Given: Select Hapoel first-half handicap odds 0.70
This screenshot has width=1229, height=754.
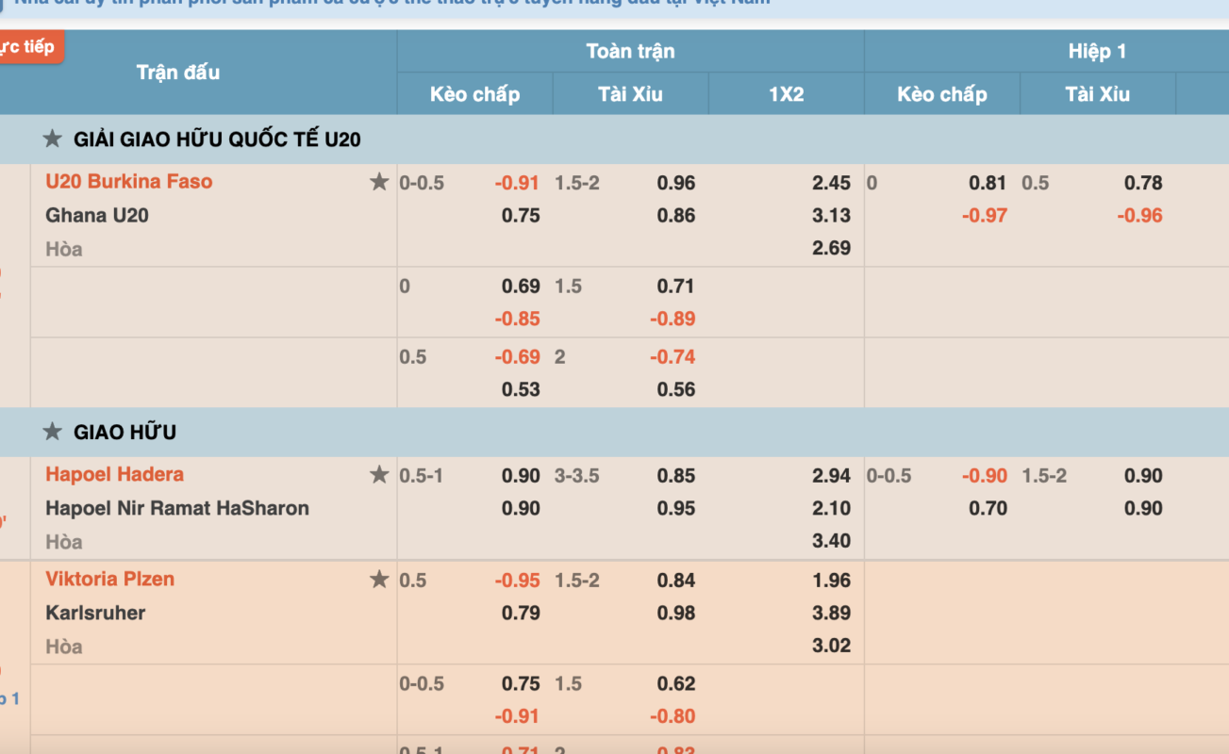Looking at the screenshot, I should click(988, 509).
